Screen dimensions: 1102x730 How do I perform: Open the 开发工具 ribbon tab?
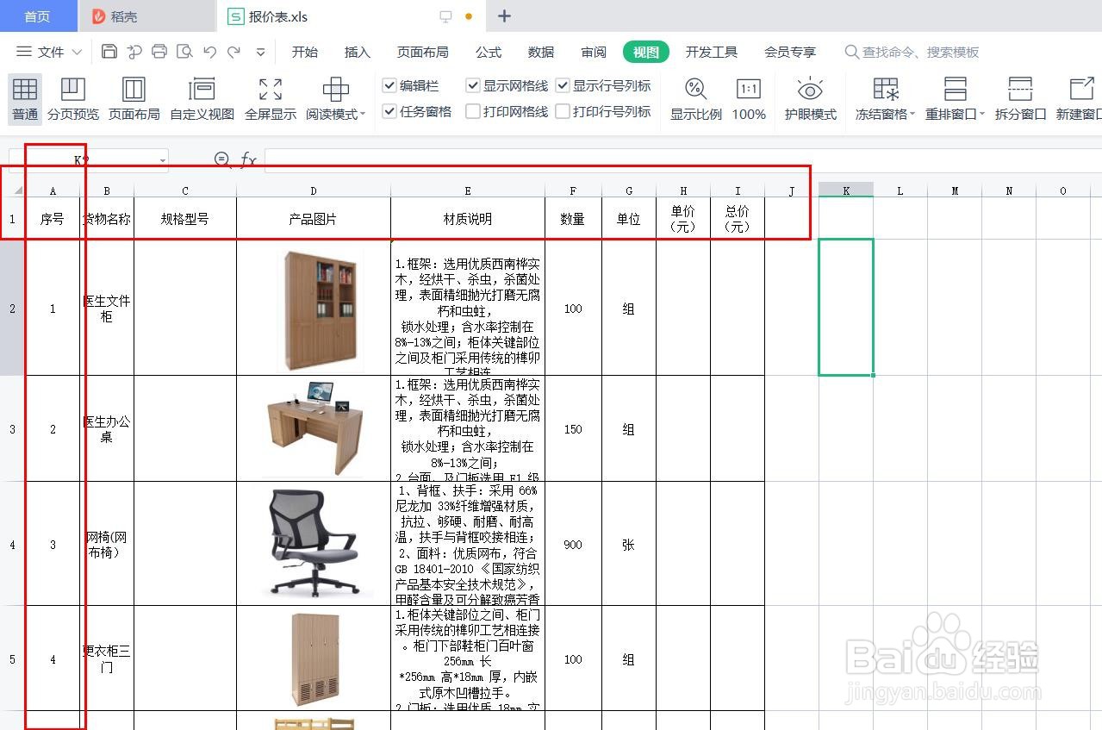click(x=711, y=52)
